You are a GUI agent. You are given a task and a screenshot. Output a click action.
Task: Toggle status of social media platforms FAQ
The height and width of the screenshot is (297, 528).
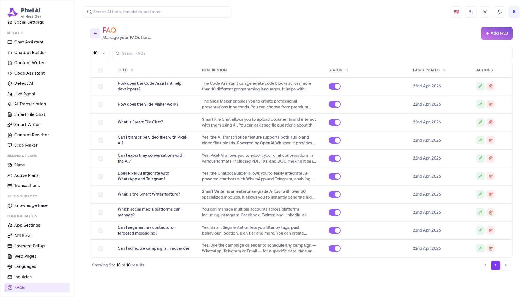[x=335, y=212]
